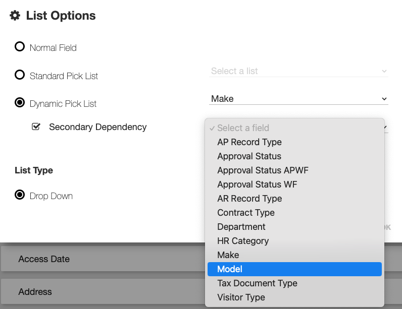
Task: Select the Dynamic Pick List radio button
Action: [x=20, y=103]
